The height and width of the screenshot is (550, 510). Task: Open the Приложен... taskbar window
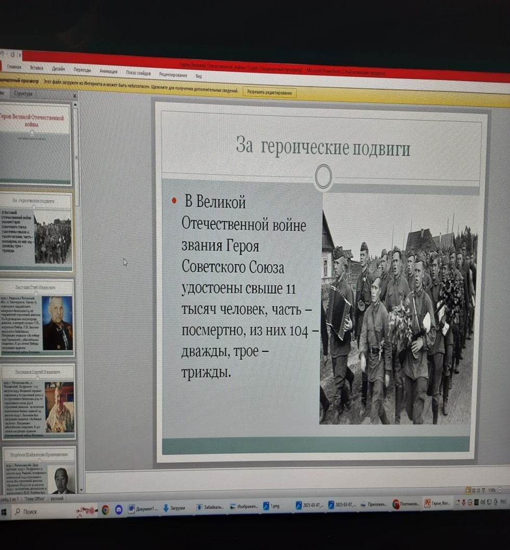[374, 505]
